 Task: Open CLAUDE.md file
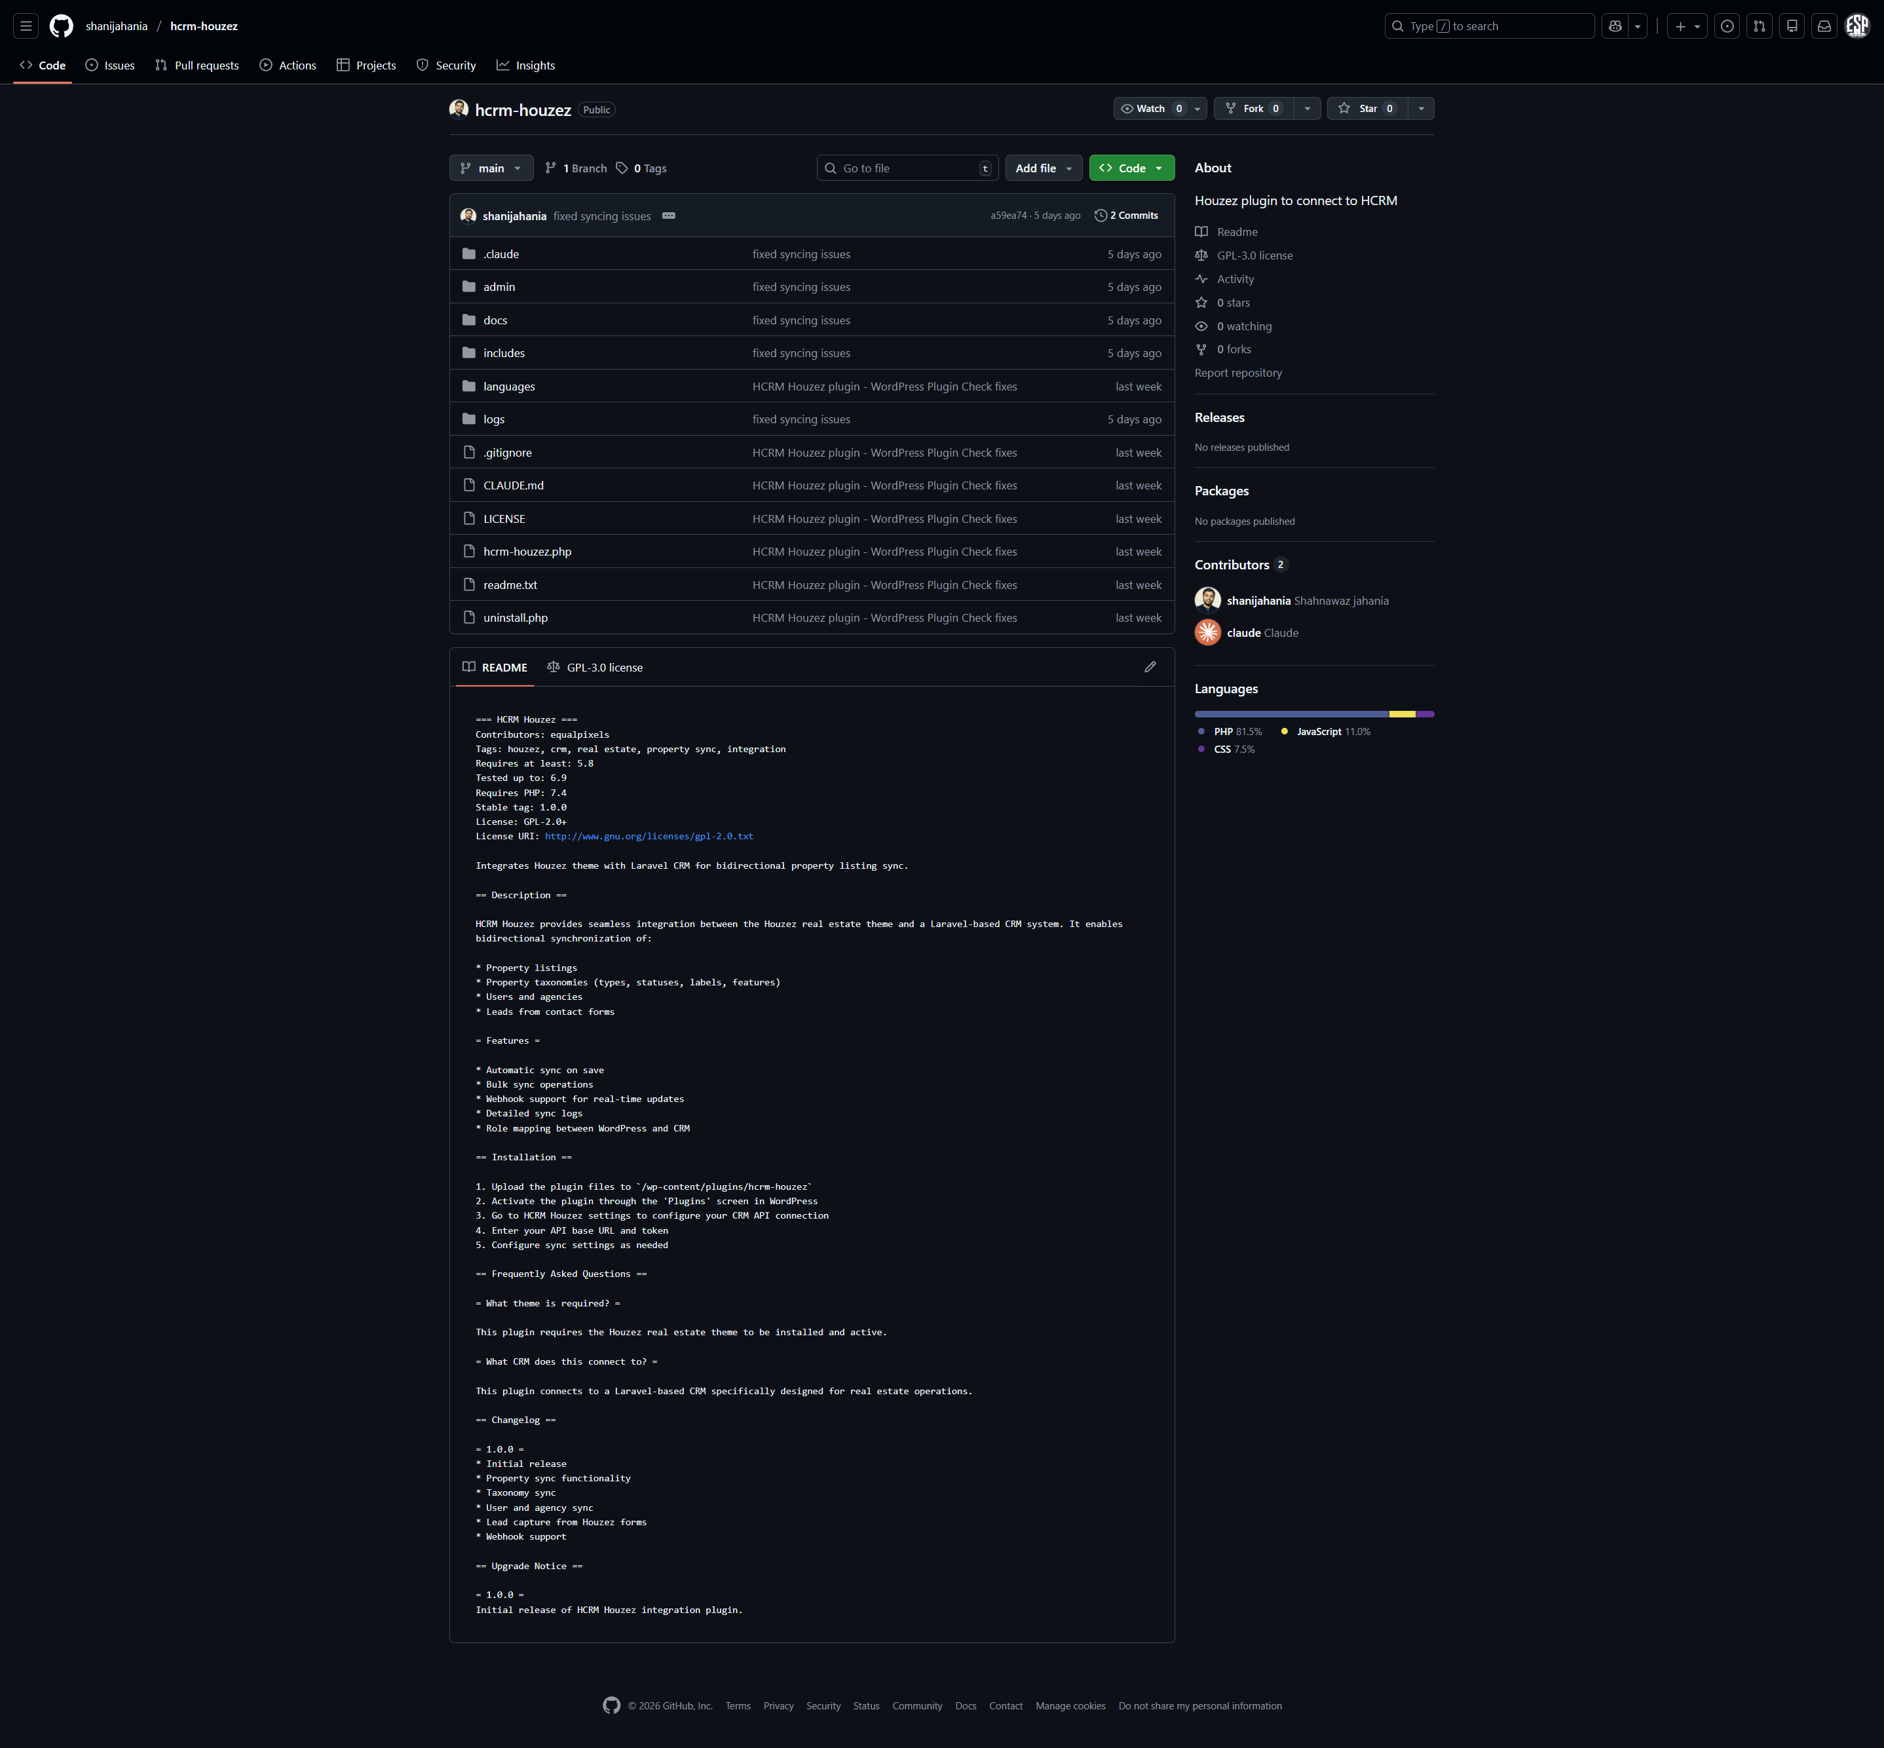click(514, 486)
